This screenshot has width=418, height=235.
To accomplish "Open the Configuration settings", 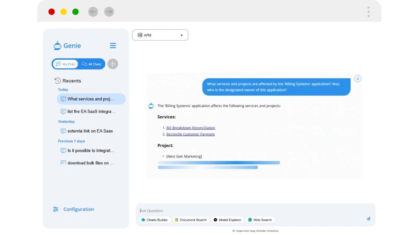I will (x=78, y=209).
